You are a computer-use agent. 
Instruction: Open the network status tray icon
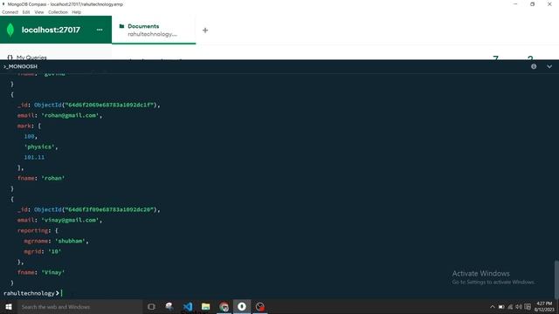click(510, 307)
